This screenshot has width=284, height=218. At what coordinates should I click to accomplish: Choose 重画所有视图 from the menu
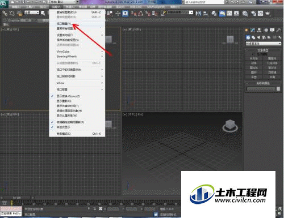point(77,28)
